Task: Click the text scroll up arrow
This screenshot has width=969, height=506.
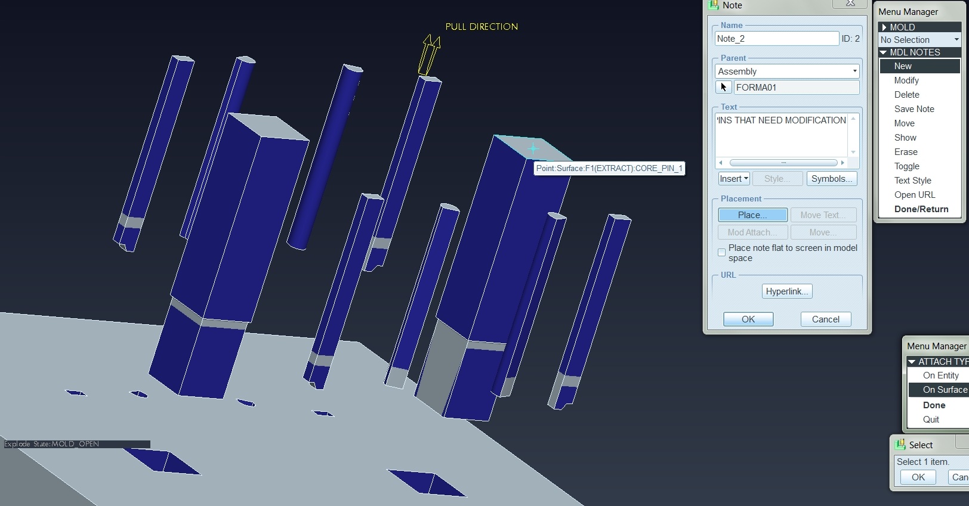Action: pyautogui.click(x=853, y=119)
